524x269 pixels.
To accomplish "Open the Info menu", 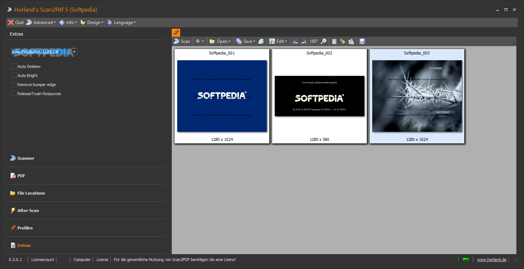I will coord(68,23).
